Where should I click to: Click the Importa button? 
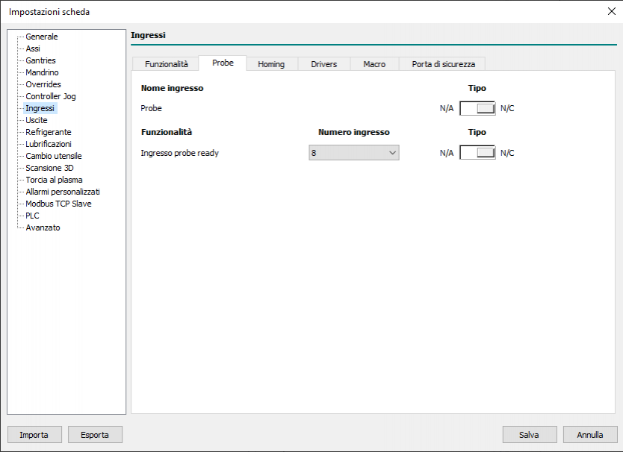(x=34, y=435)
